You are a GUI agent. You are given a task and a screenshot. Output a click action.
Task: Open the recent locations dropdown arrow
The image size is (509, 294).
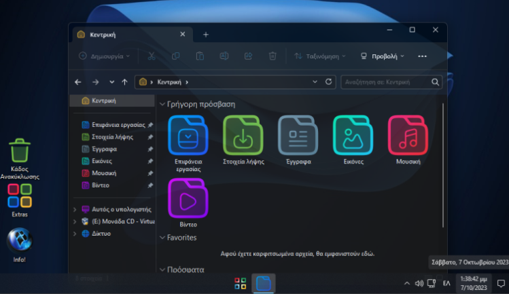111,82
